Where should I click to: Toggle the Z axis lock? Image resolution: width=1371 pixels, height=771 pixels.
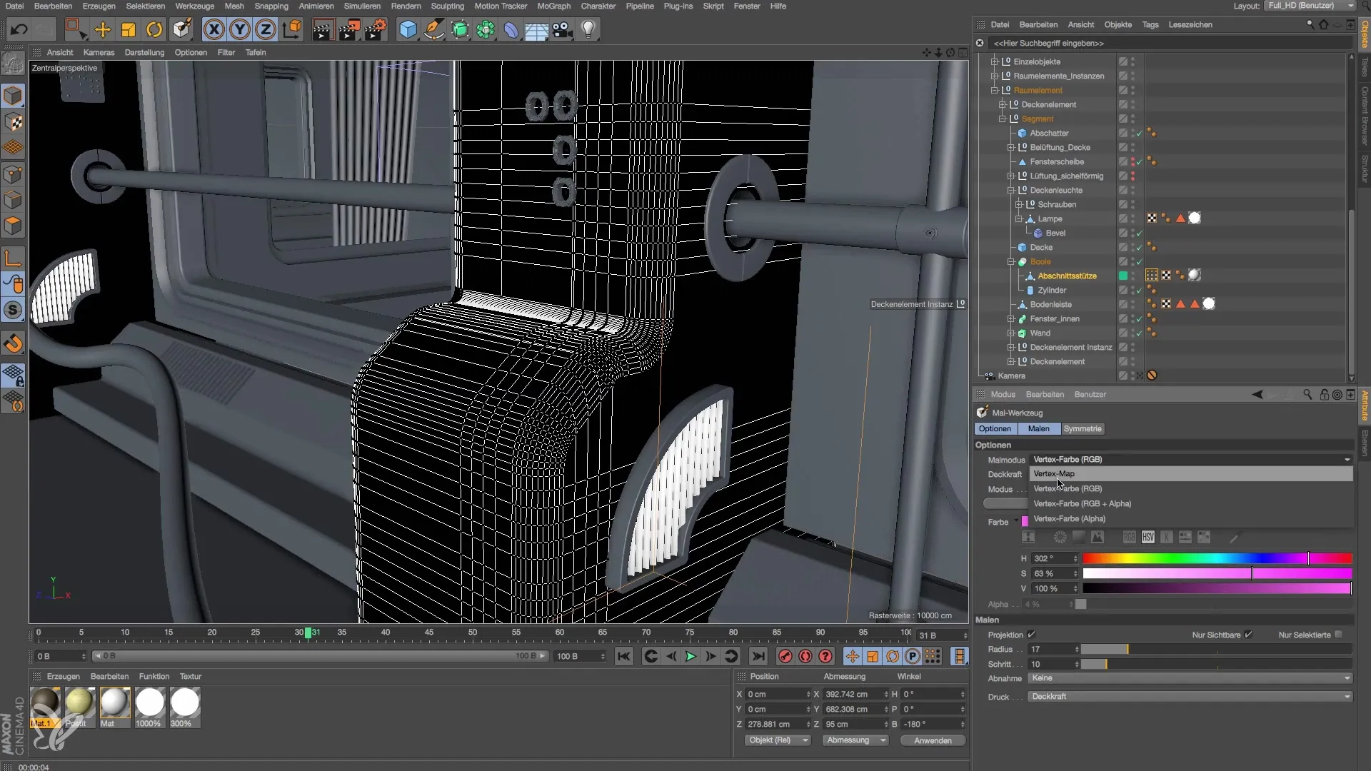pos(266,29)
